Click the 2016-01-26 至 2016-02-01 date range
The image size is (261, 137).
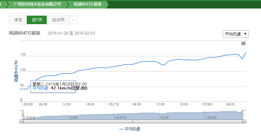point(71,33)
